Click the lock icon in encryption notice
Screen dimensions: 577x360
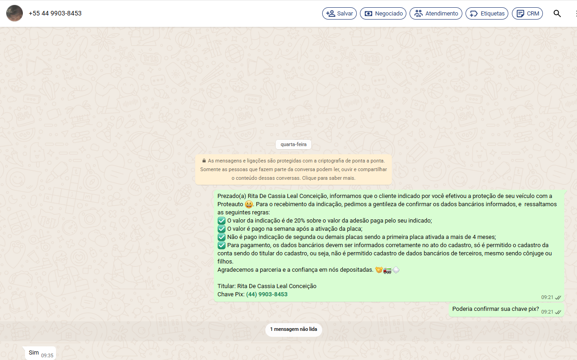204,161
